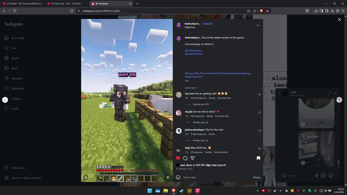Open the emoji picker in the comment box
Image resolution: width=347 pixels, height=195 pixels.
pyautogui.click(x=178, y=177)
